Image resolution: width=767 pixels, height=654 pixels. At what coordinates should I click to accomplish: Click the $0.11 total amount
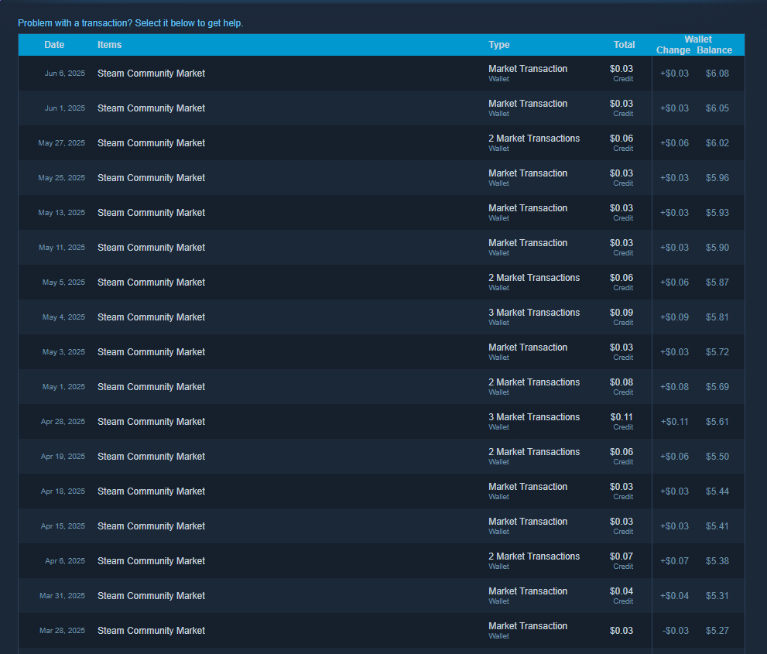click(x=621, y=417)
